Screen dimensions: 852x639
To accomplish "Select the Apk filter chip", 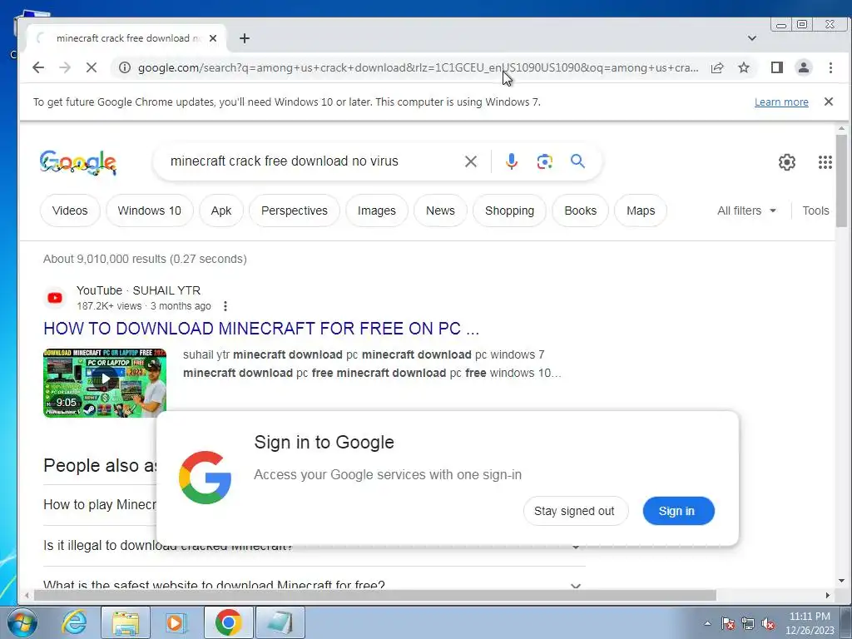I will (x=221, y=211).
